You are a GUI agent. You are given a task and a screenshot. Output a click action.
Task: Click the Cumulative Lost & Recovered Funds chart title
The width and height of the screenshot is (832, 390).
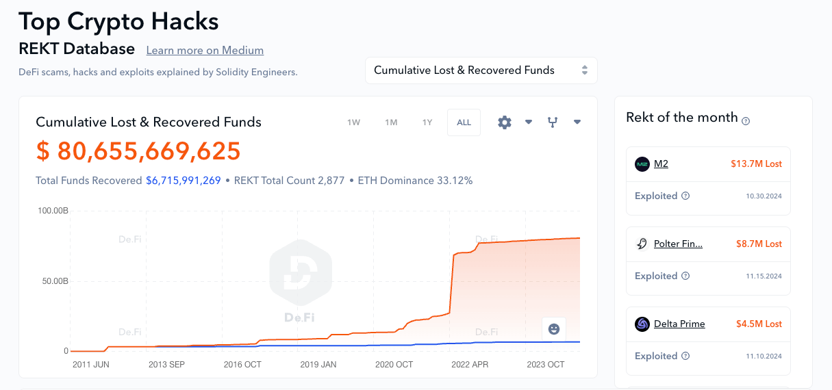[149, 122]
